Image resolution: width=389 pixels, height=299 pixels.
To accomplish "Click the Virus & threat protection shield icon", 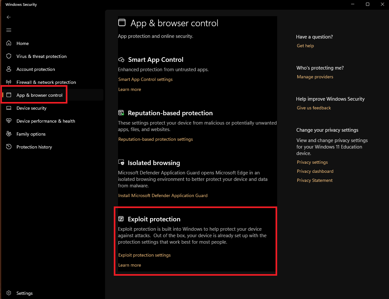I will coord(9,56).
